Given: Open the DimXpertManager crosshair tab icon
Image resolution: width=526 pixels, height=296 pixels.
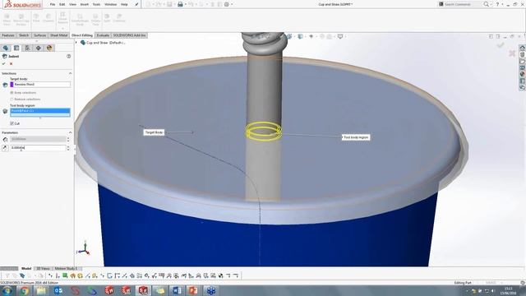Looking at the screenshot, I should tap(39, 48).
